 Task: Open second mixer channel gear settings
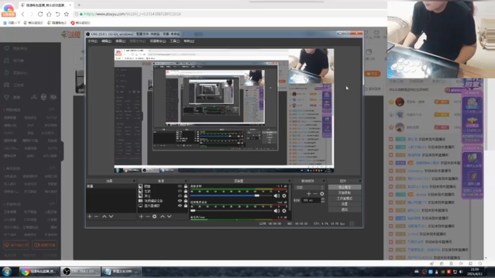(284, 211)
